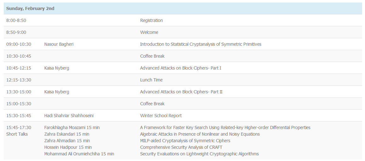This screenshot has width=365, height=161.
Task: Select the 10:30-10:45 Coffee Break row
Action: 183,56
